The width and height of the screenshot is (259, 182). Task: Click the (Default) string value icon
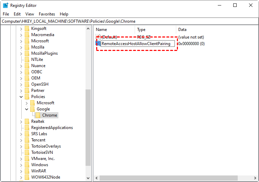click(x=98, y=37)
